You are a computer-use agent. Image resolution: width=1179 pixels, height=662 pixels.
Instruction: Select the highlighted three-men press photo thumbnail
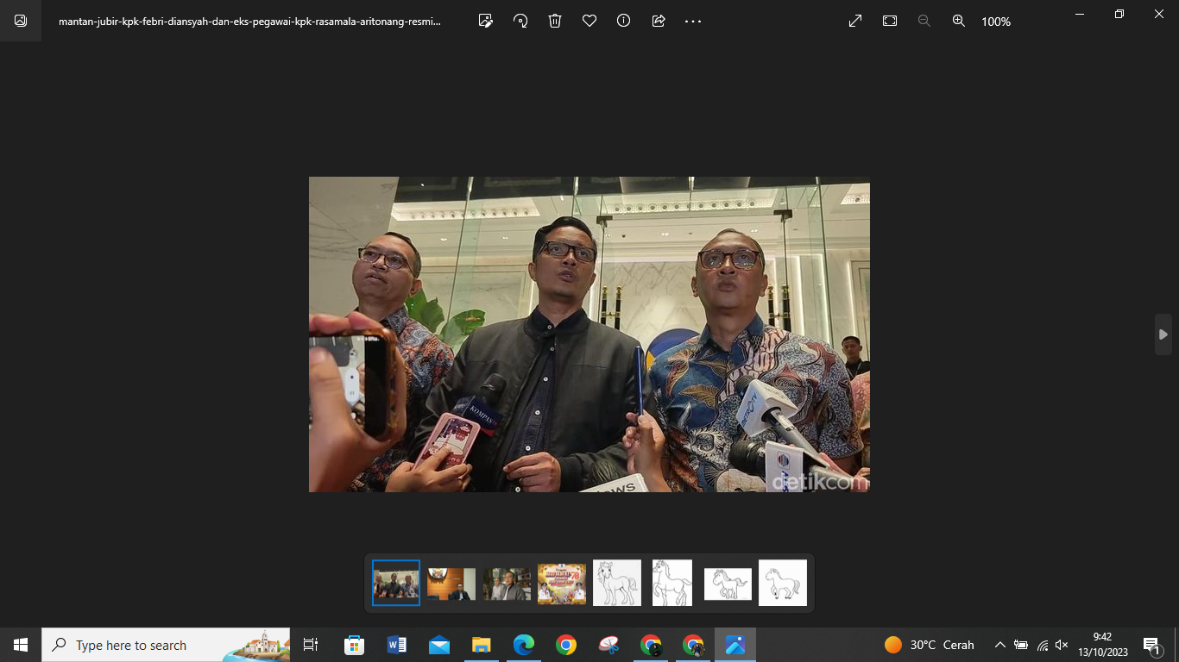tap(396, 583)
